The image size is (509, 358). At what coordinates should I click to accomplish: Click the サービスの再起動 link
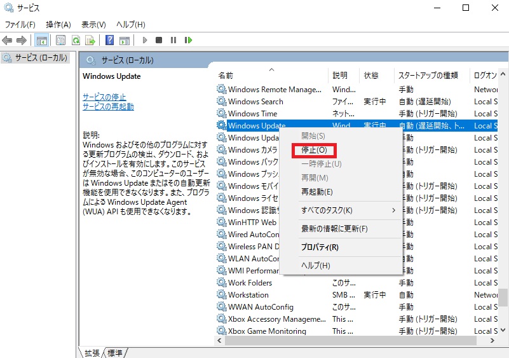[x=108, y=107]
